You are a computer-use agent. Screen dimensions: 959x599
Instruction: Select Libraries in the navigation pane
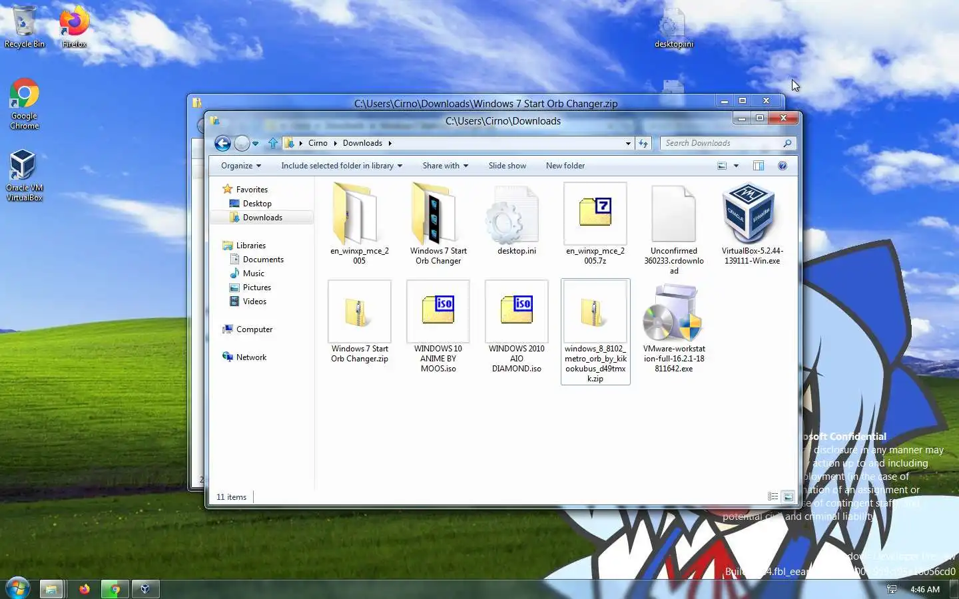point(250,246)
